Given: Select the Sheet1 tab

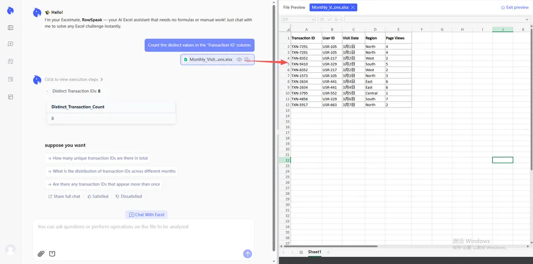Looking at the screenshot, I should coord(314,252).
